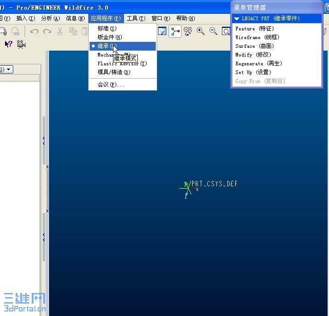Image resolution: width=329 pixels, height=316 pixels.
Task: Click Wireframe (线框) in menu manager
Action: [x=277, y=37]
